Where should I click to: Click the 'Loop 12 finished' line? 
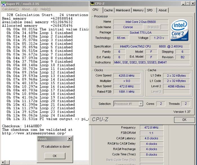pyautogui.click(x=41, y=72)
